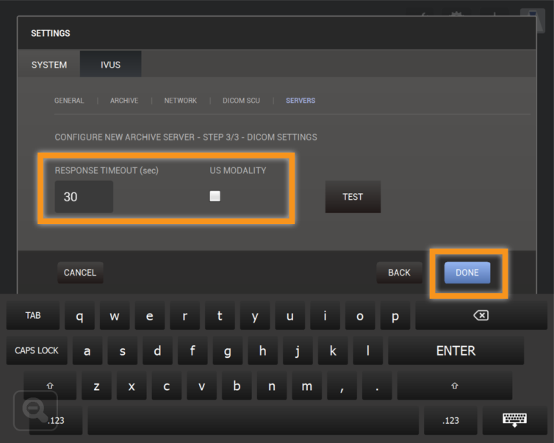Check the US Modality checkbox

pyautogui.click(x=215, y=196)
